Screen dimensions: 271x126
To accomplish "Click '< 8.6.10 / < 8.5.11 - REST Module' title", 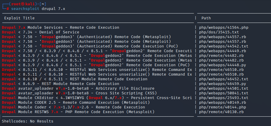I will pos(75,79).
